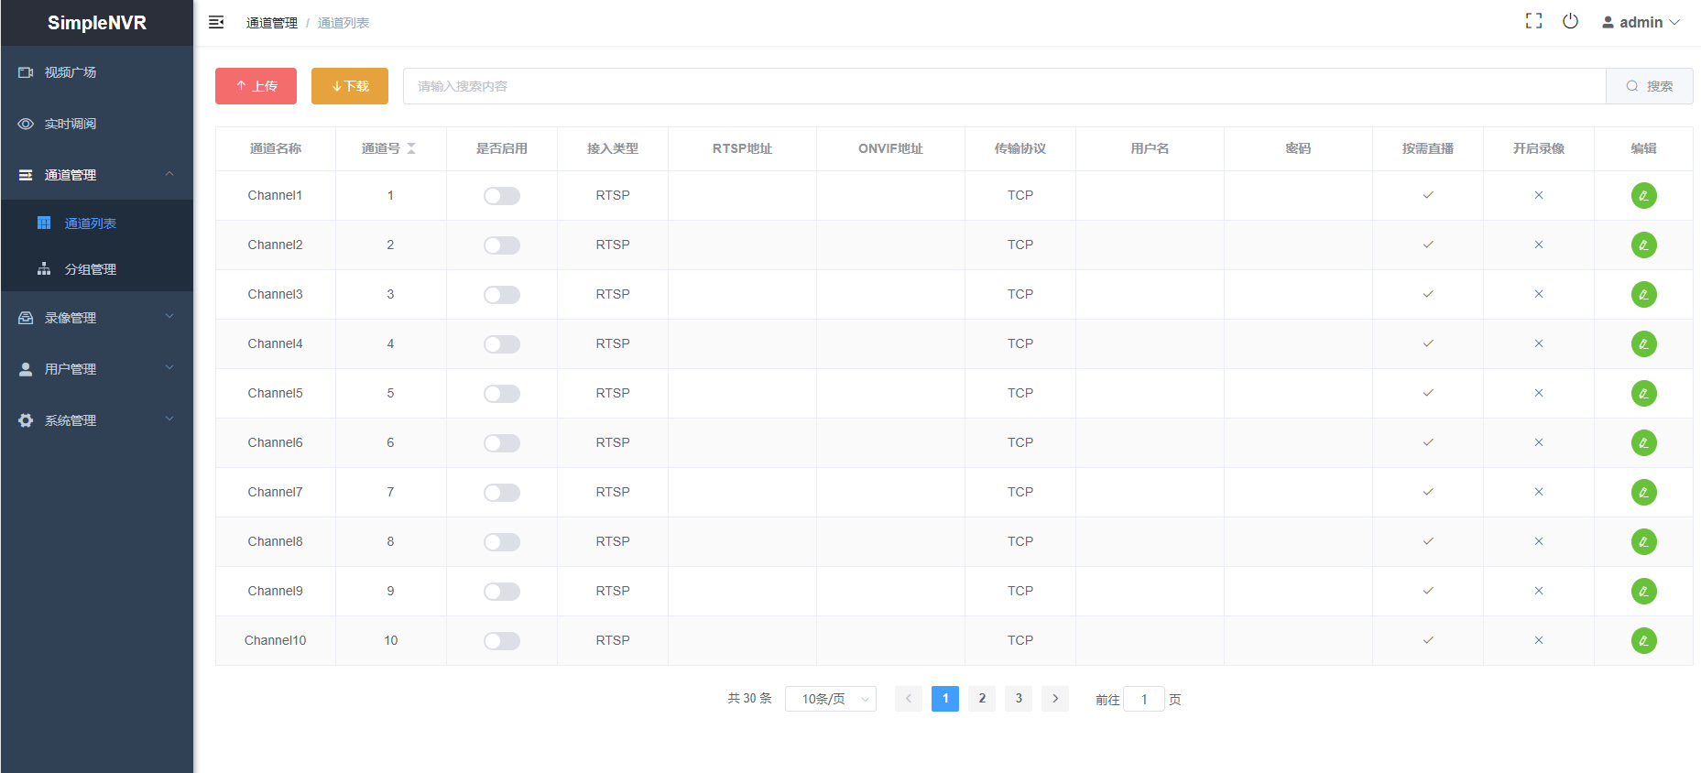Enter fullscreen mode via the top-right icon

click(x=1533, y=21)
